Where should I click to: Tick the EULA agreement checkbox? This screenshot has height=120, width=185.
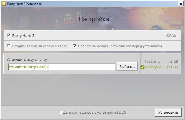point(61,113)
